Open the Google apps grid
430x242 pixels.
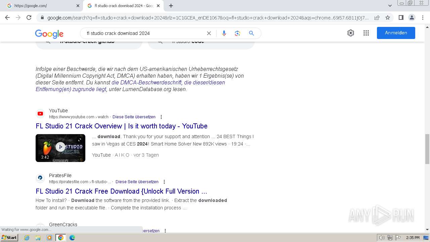pos(366,33)
